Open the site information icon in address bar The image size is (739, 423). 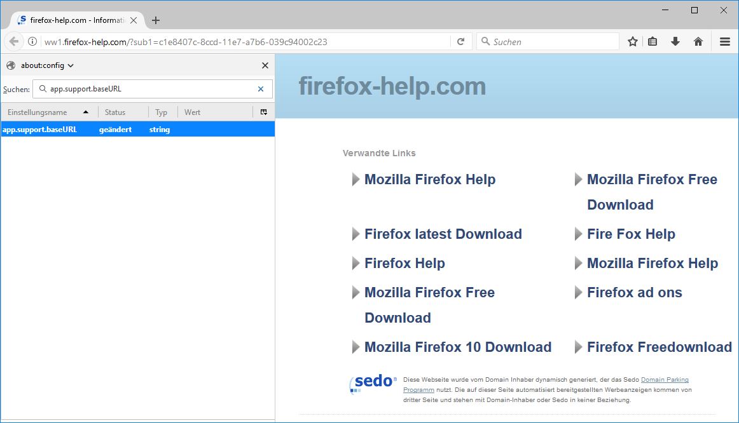tap(32, 41)
